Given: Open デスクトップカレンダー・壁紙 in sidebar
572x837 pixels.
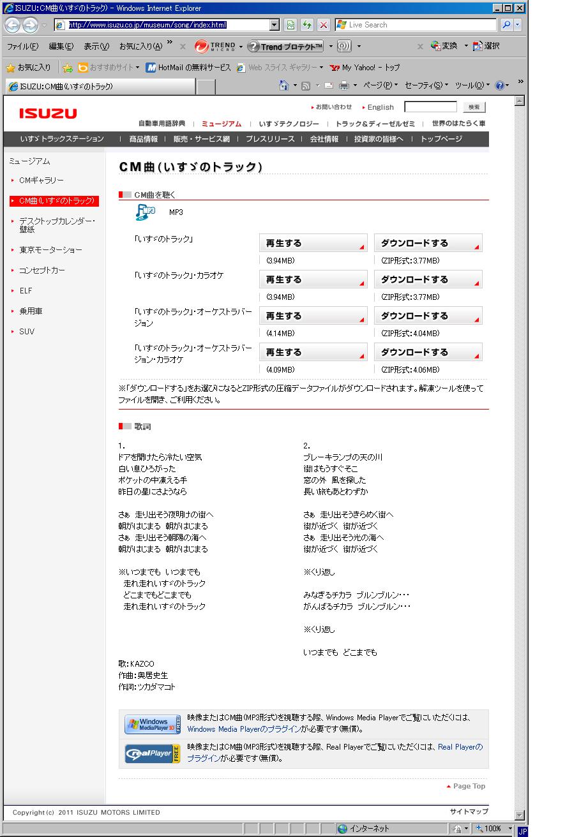Looking at the screenshot, I should pos(57,225).
